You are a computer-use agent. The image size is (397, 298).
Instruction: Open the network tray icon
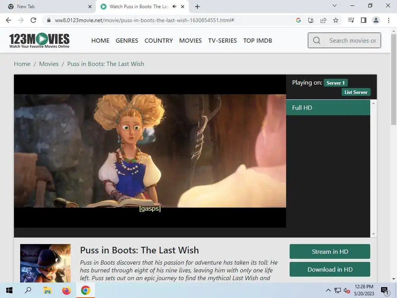pyautogui.click(x=338, y=290)
